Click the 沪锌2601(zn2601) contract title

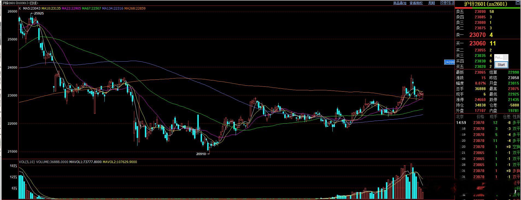coord(485,4)
